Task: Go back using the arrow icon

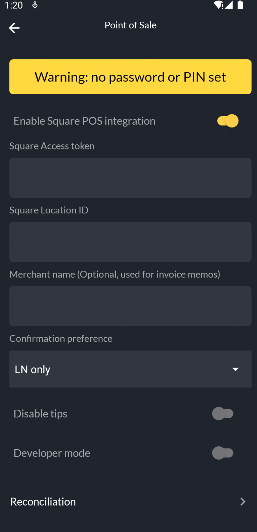Action: point(14,28)
